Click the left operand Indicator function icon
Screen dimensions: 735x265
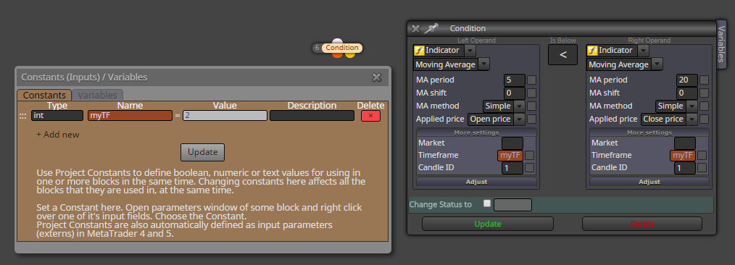pyautogui.click(x=418, y=51)
